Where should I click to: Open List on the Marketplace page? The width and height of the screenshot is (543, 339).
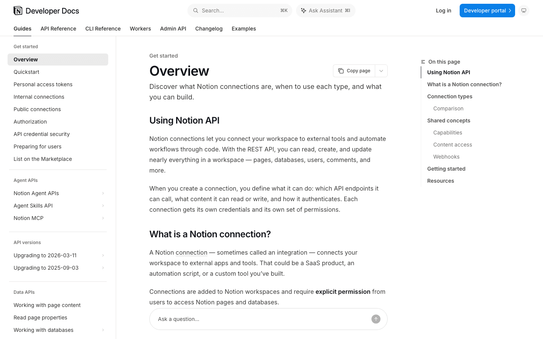(58, 159)
